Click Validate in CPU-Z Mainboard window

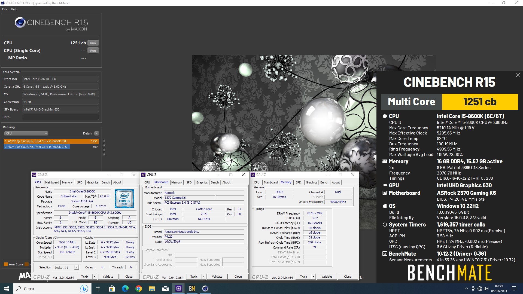[x=217, y=277]
